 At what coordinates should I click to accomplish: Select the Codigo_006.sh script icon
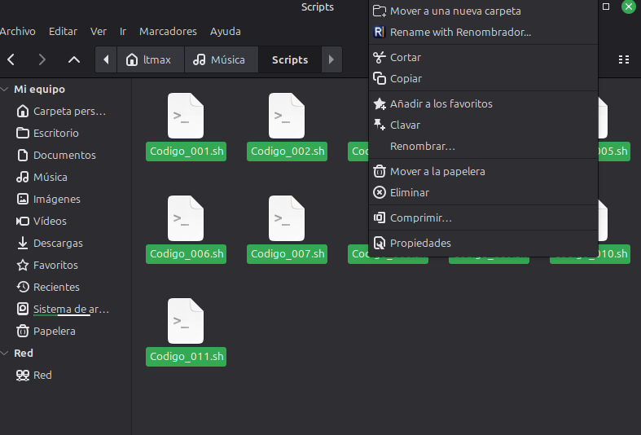pos(186,218)
